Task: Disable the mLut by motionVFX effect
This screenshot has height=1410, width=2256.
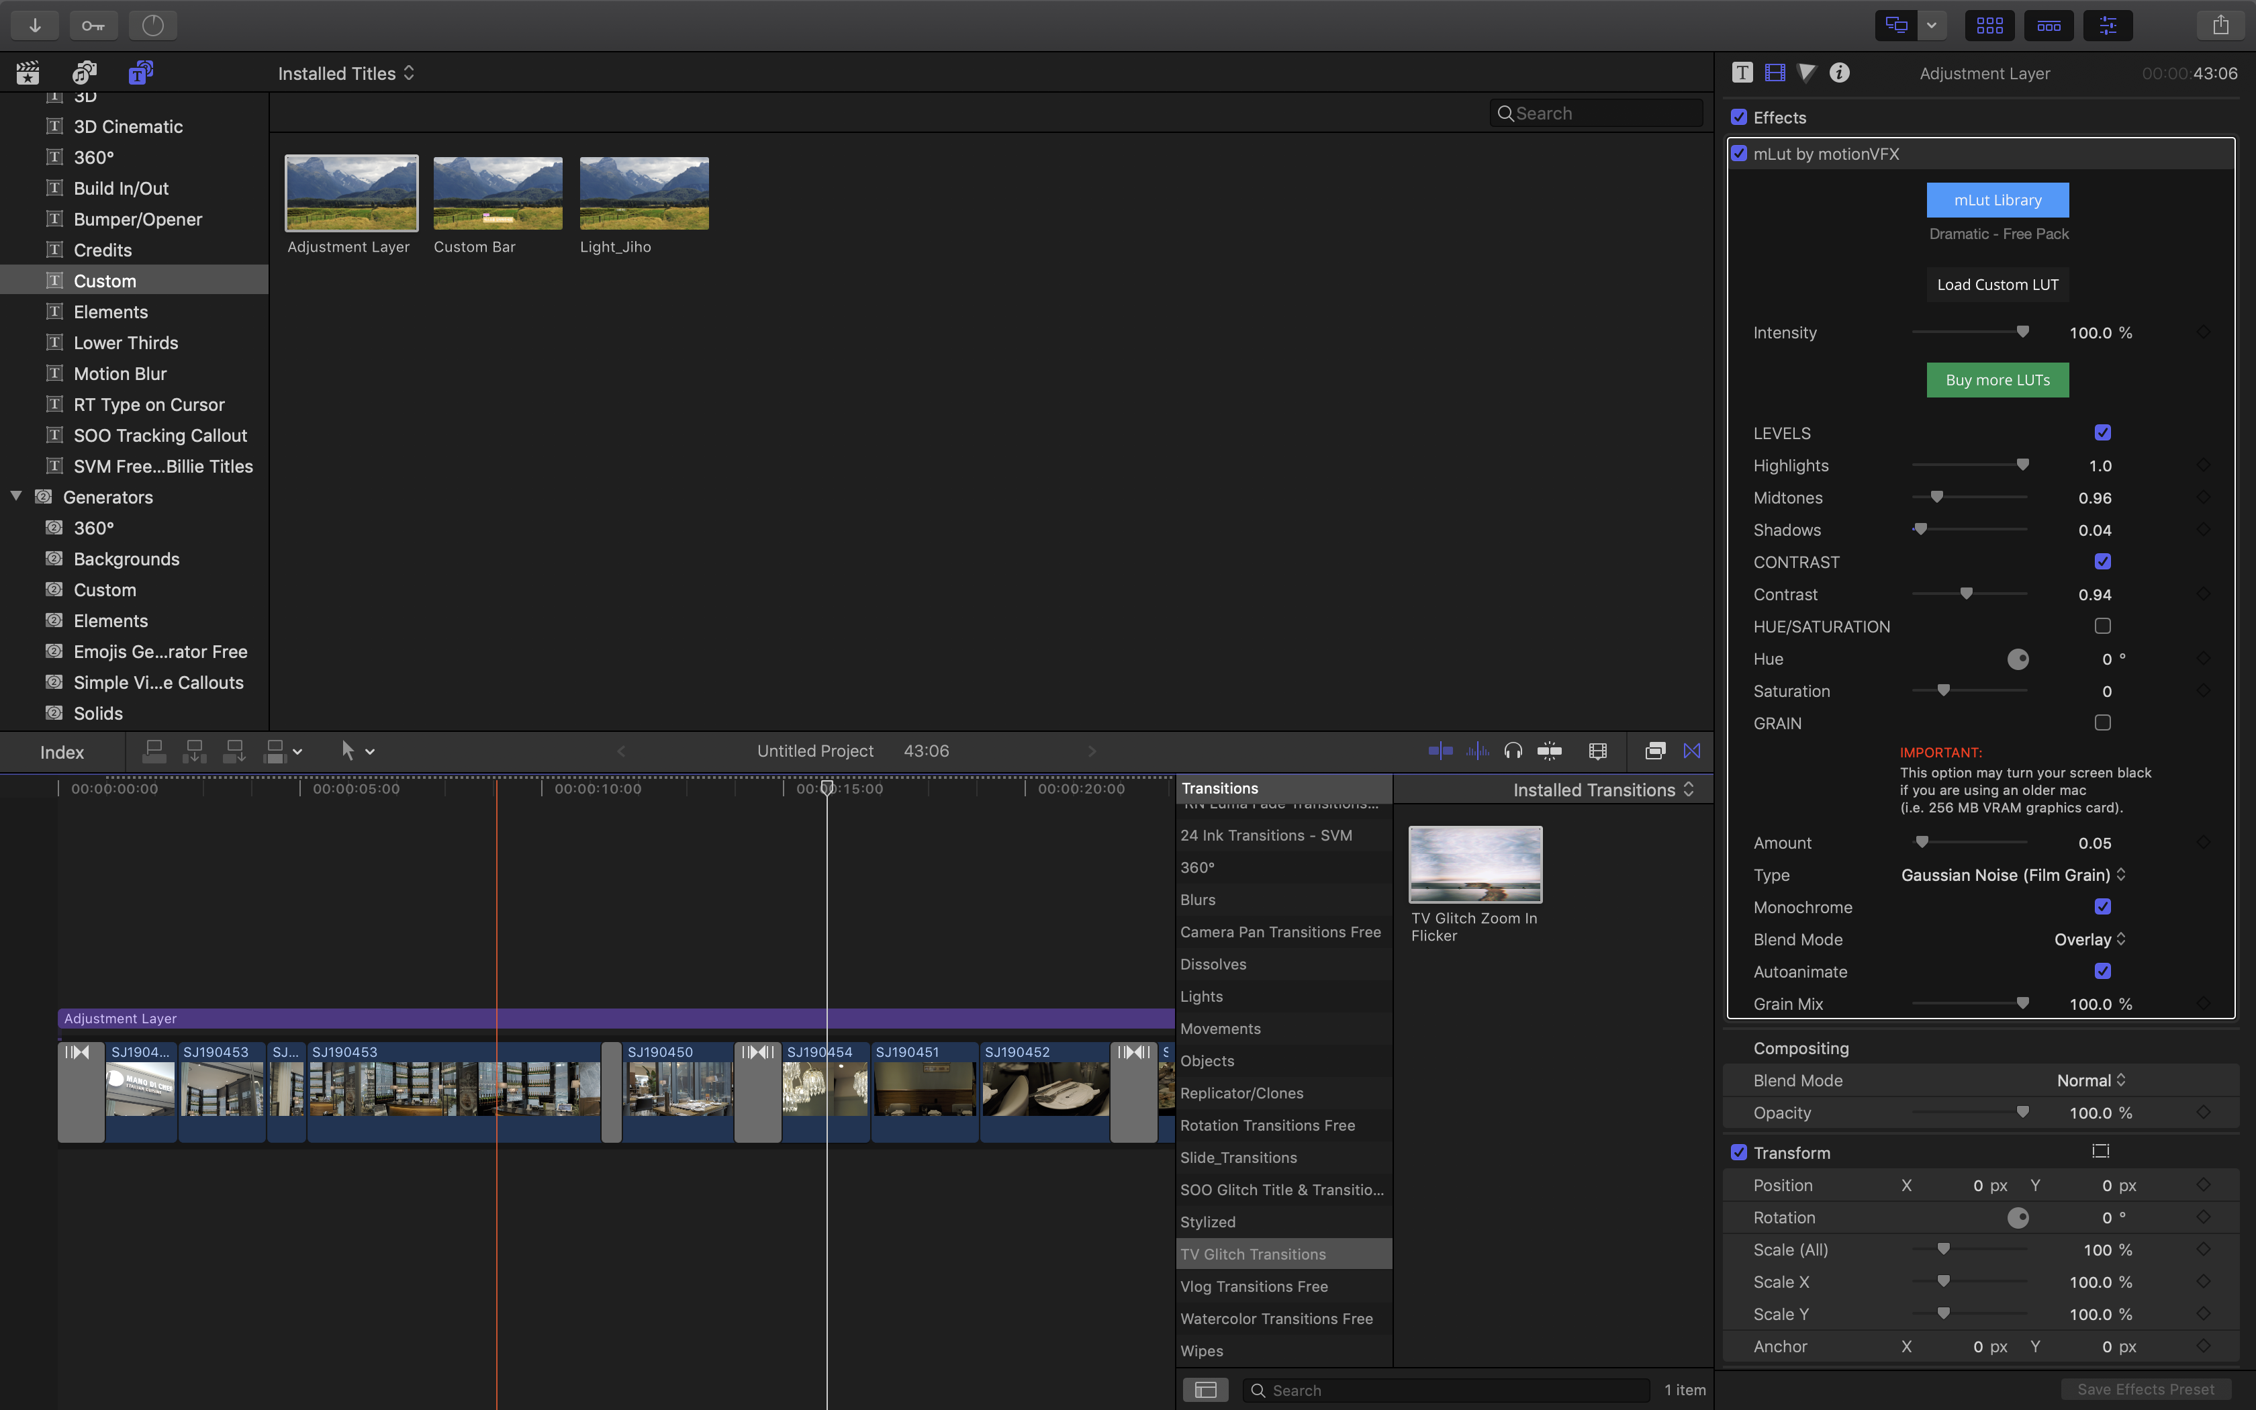Action: pos(1740,154)
